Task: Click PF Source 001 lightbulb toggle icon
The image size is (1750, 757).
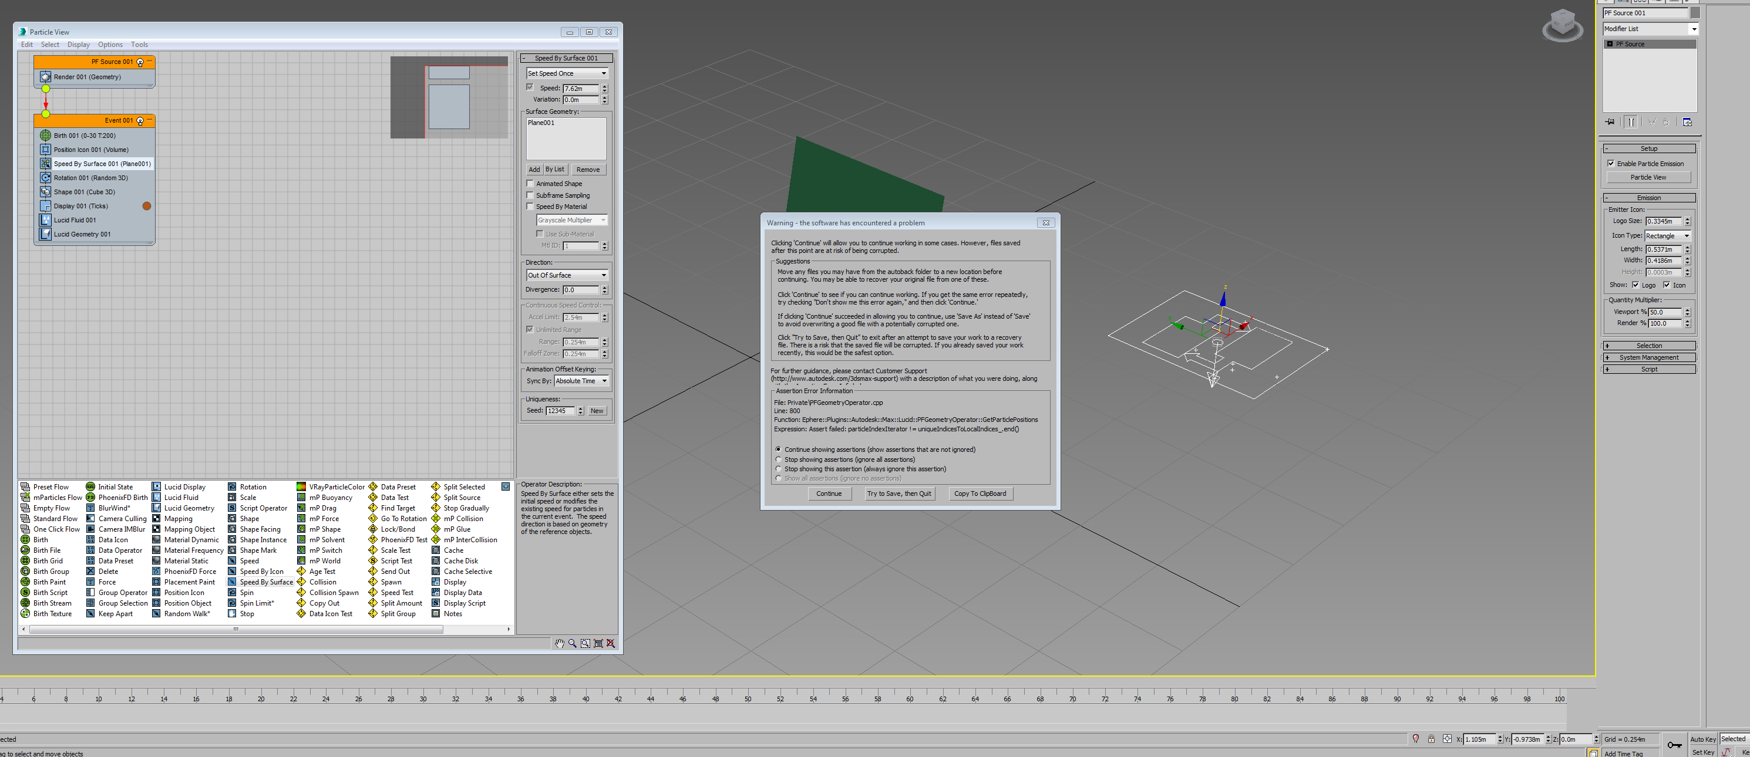Action: pyautogui.click(x=140, y=62)
